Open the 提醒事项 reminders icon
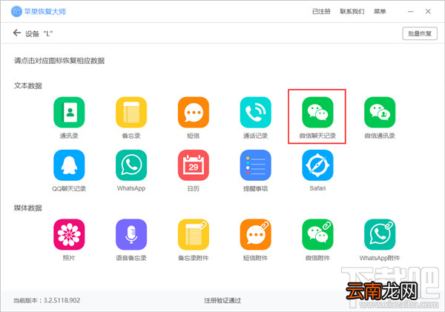445x312 pixels. tap(255, 165)
